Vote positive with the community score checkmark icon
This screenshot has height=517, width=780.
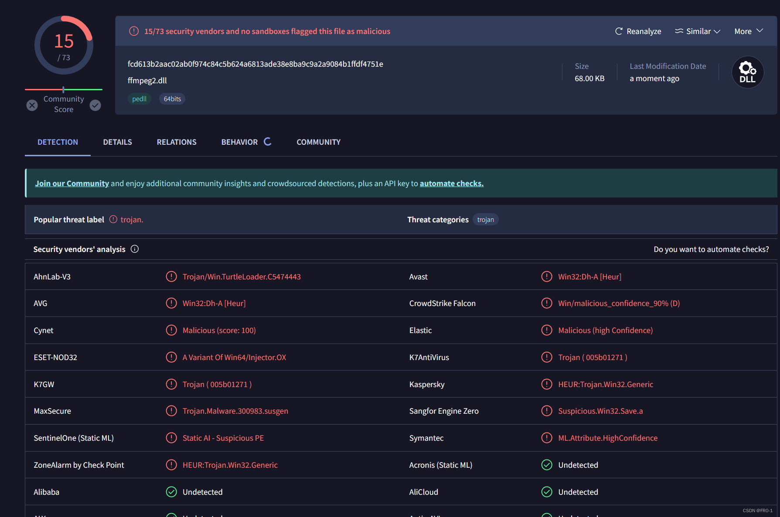point(95,105)
